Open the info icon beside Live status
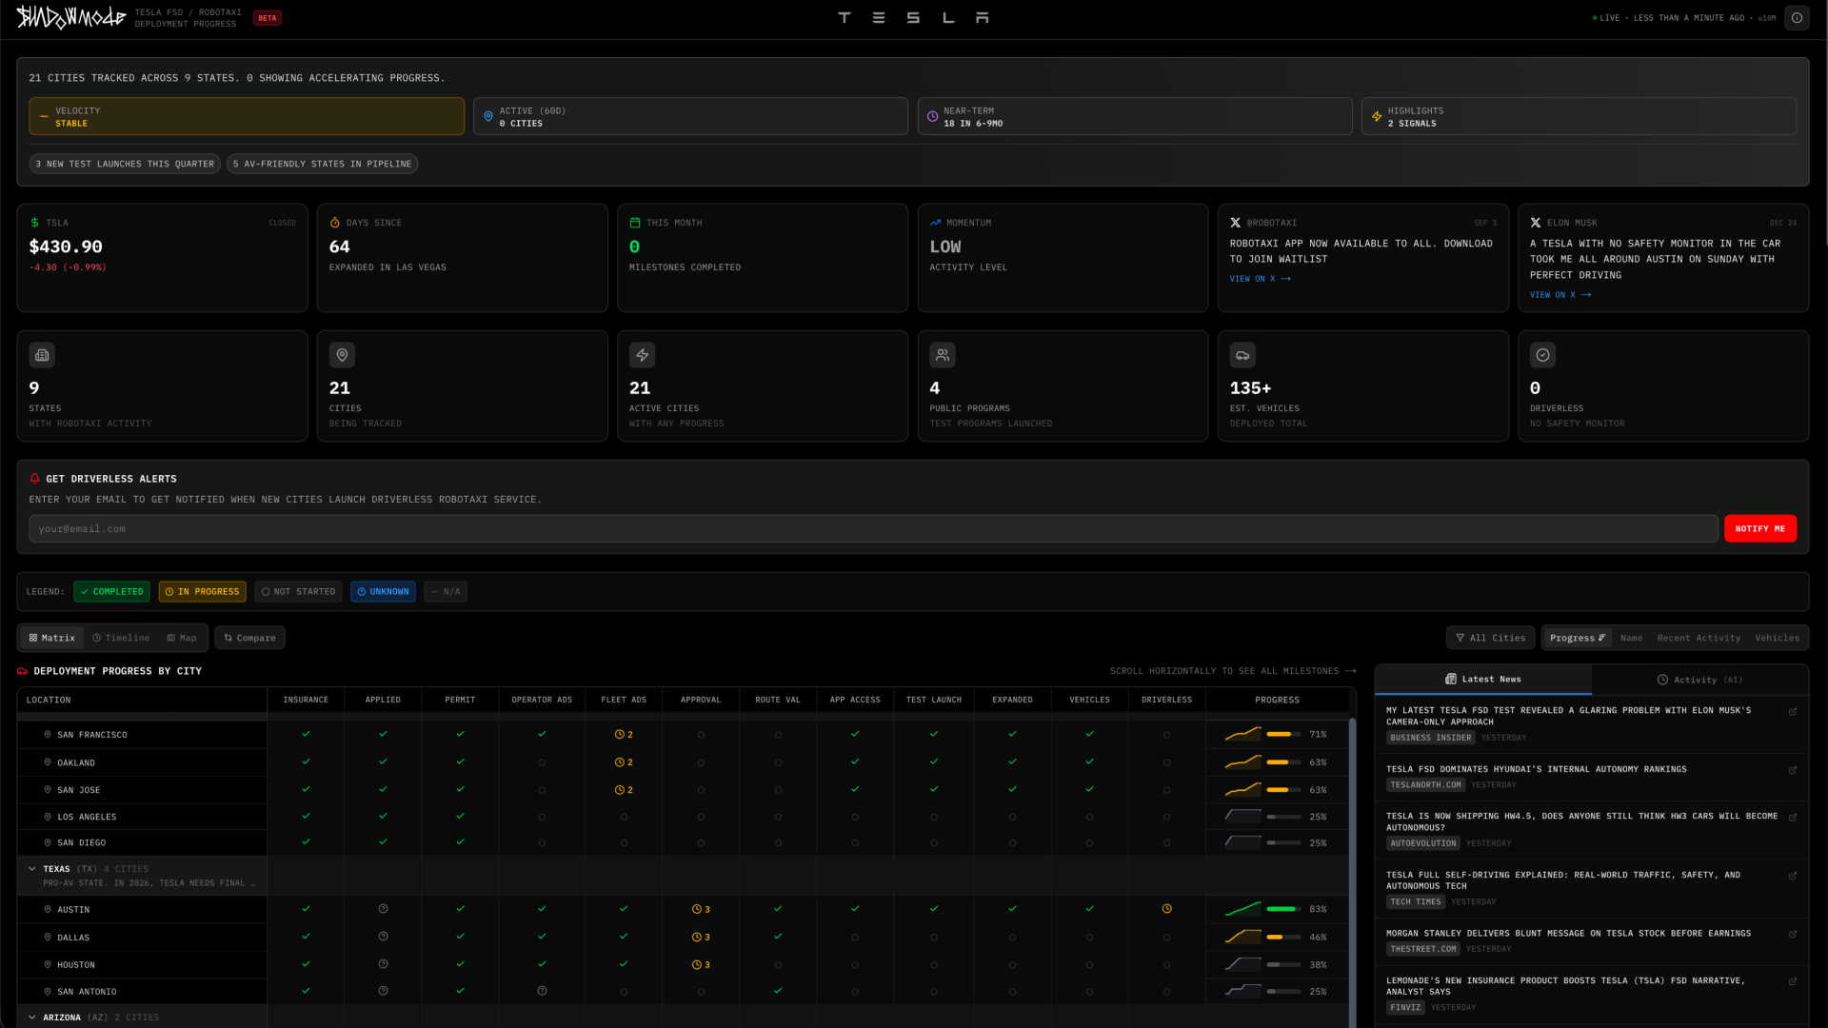 click(1797, 18)
